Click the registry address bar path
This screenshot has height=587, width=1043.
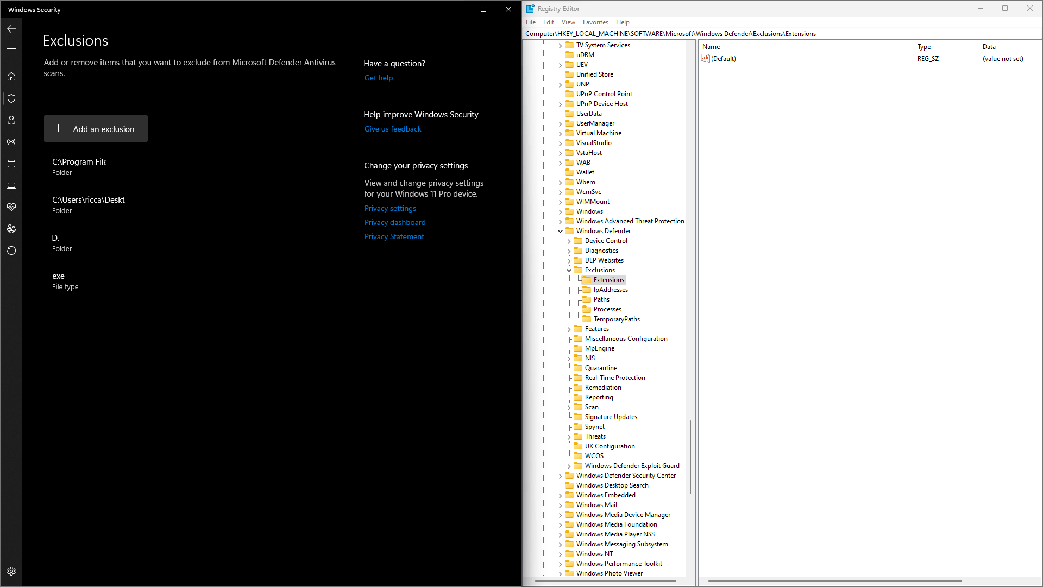(670, 34)
